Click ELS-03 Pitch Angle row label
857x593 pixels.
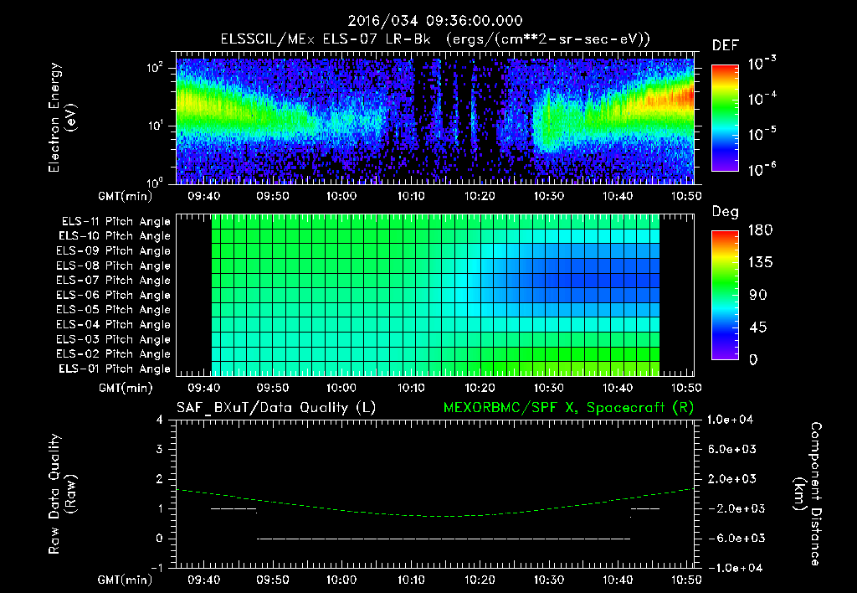[114, 339]
